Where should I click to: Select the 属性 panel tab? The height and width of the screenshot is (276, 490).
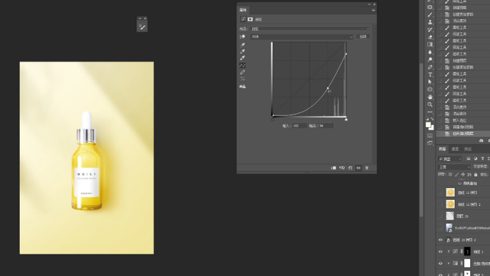click(243, 10)
